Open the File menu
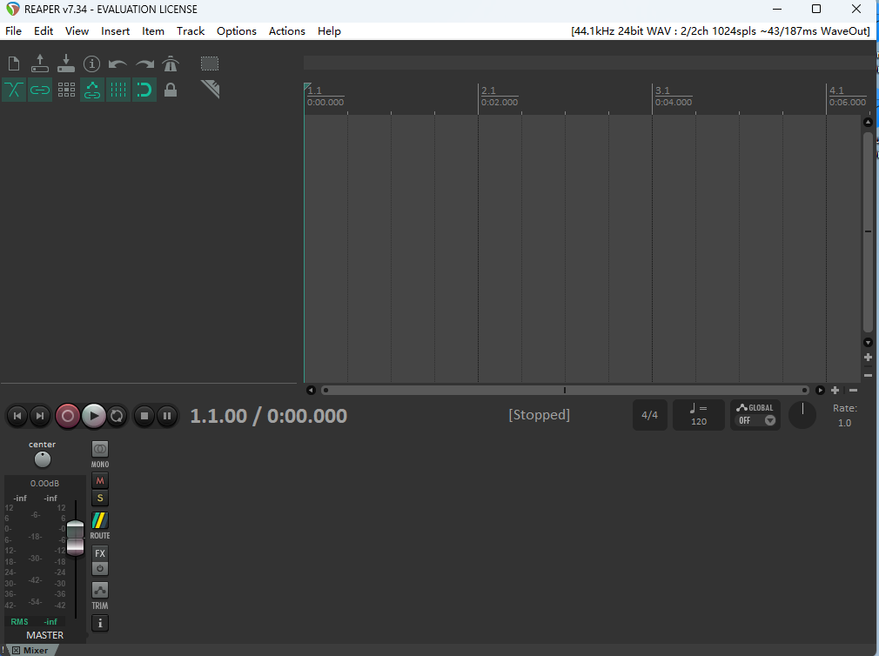The width and height of the screenshot is (879, 656). [13, 31]
